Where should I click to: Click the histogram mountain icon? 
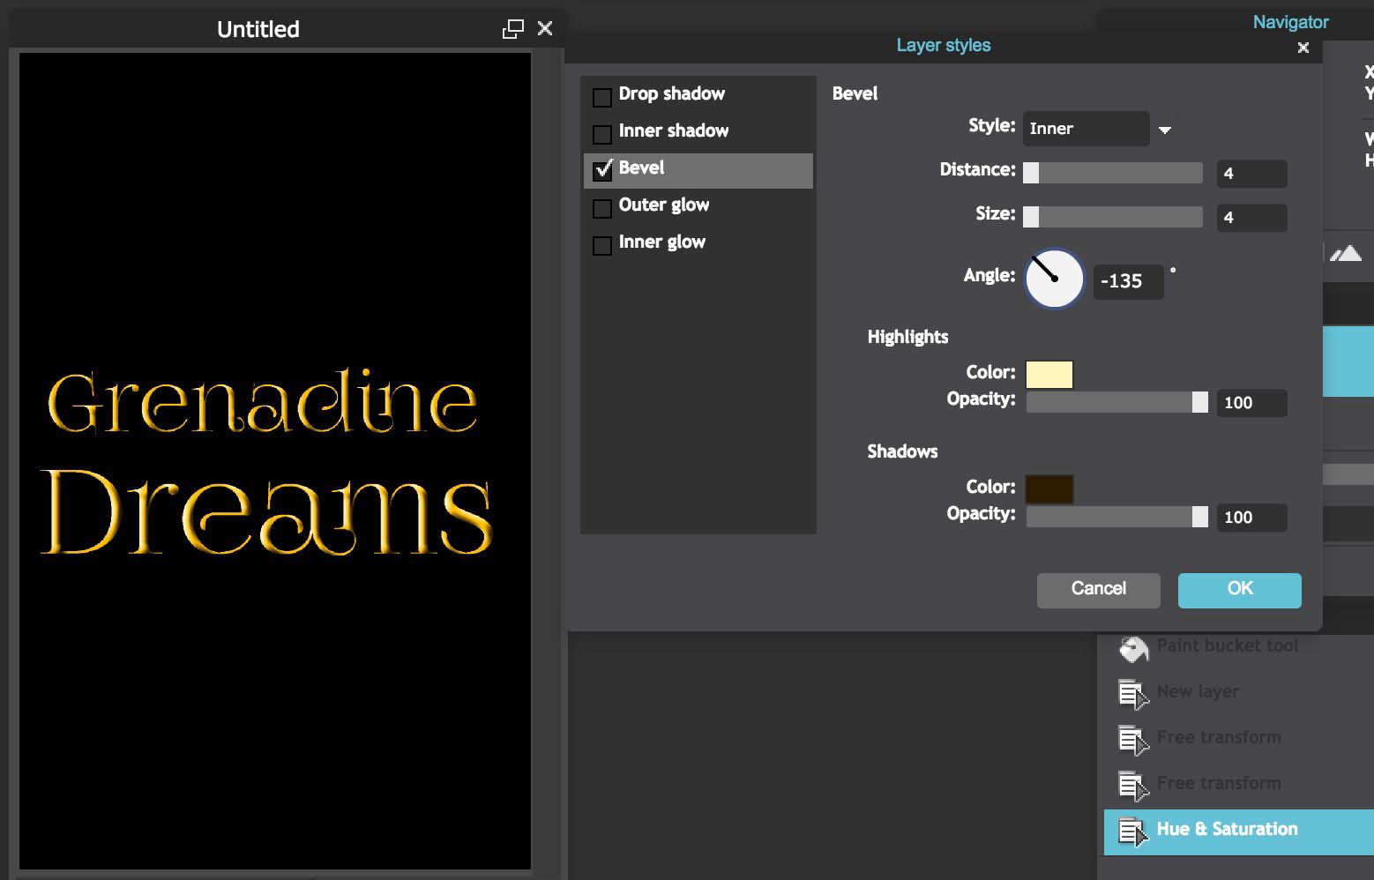click(x=1345, y=254)
